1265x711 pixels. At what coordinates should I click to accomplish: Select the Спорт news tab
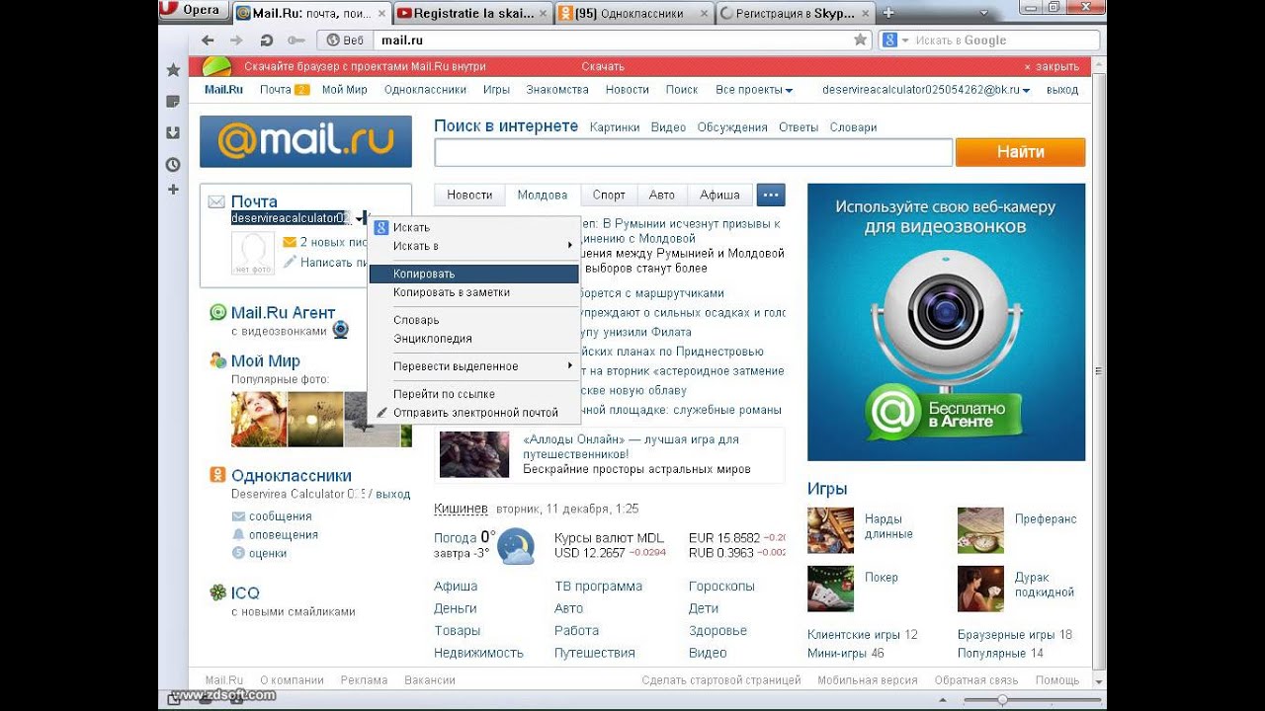[x=609, y=195]
